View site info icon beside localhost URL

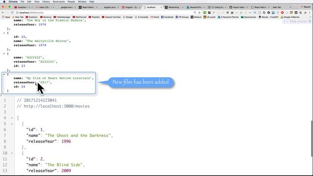[x=18, y=13]
